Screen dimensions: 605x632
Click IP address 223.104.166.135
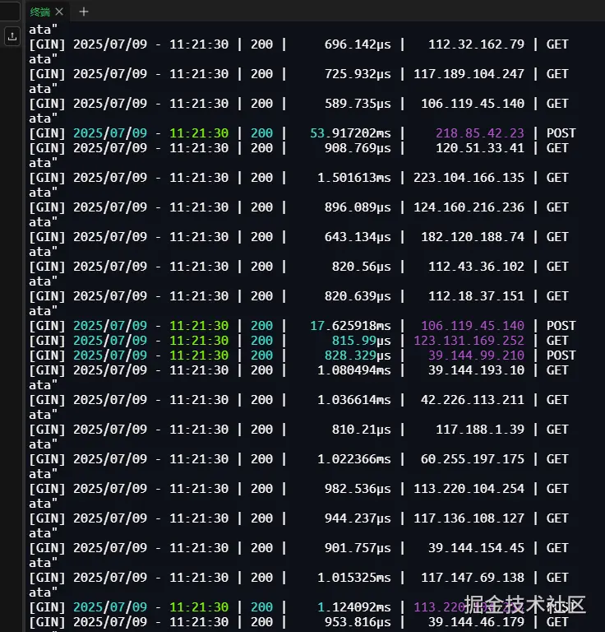(x=469, y=178)
